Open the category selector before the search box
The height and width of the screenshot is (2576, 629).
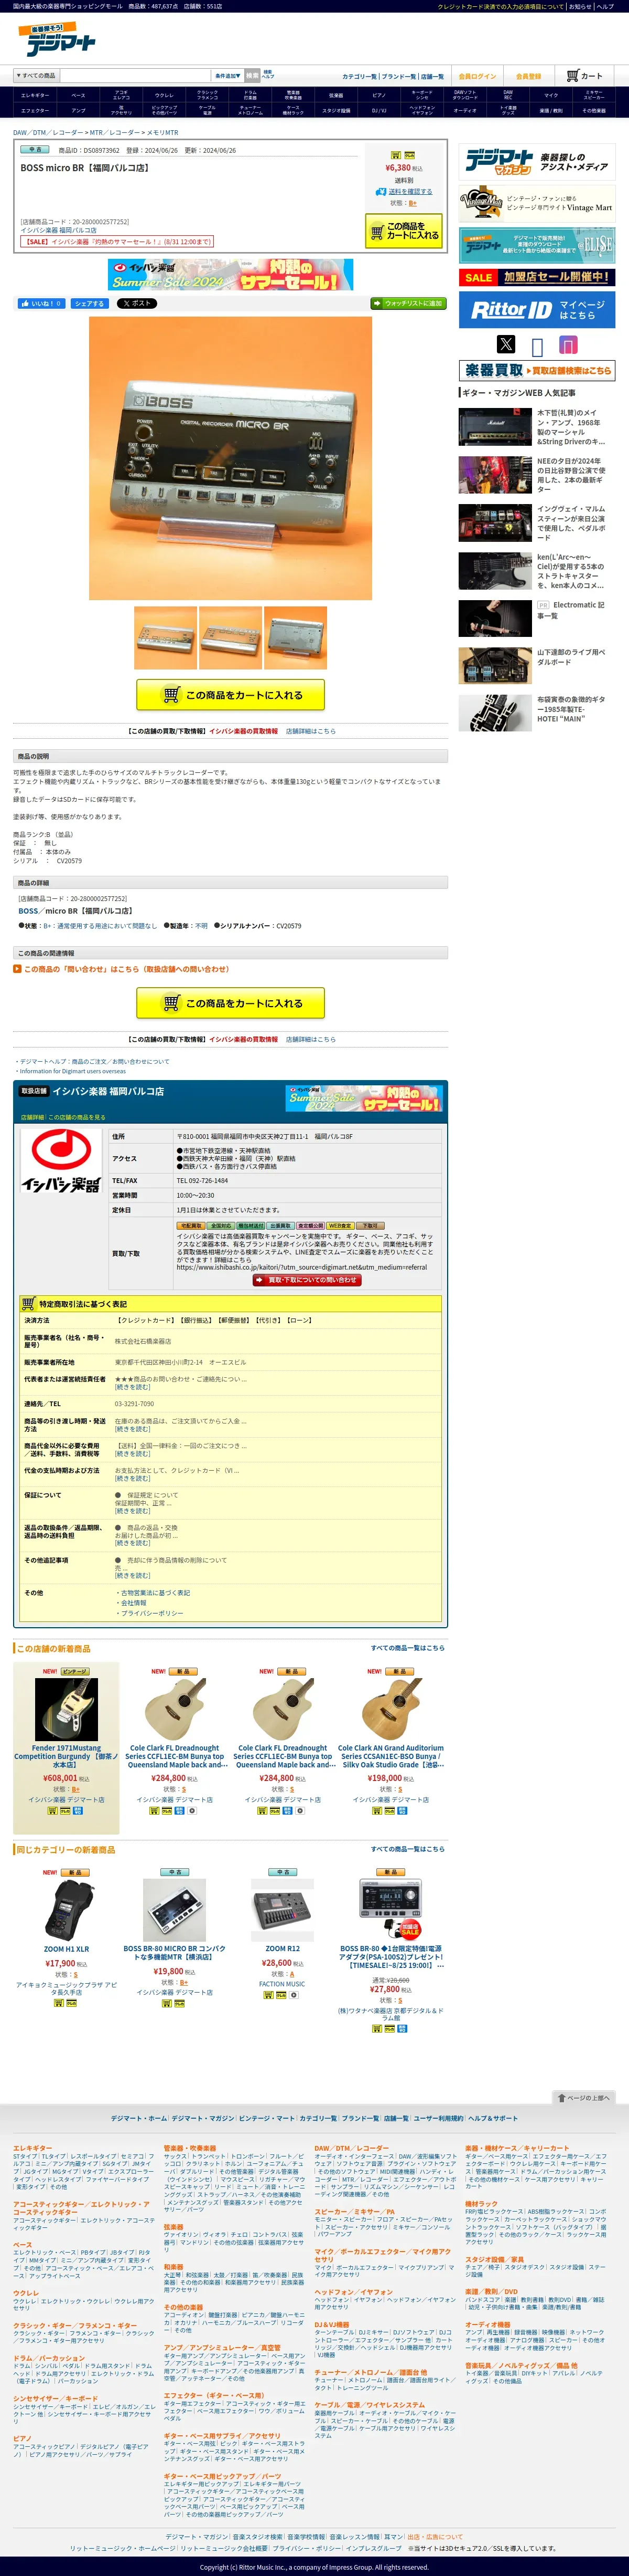(x=37, y=76)
